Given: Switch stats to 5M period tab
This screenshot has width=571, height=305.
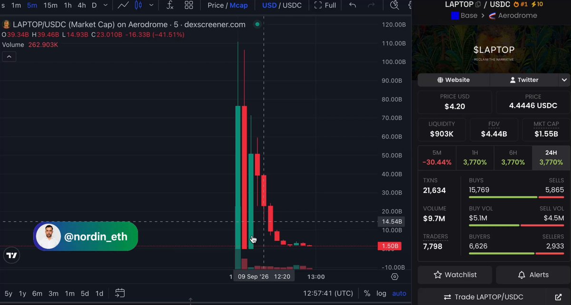Looking at the screenshot, I should click(x=437, y=157).
